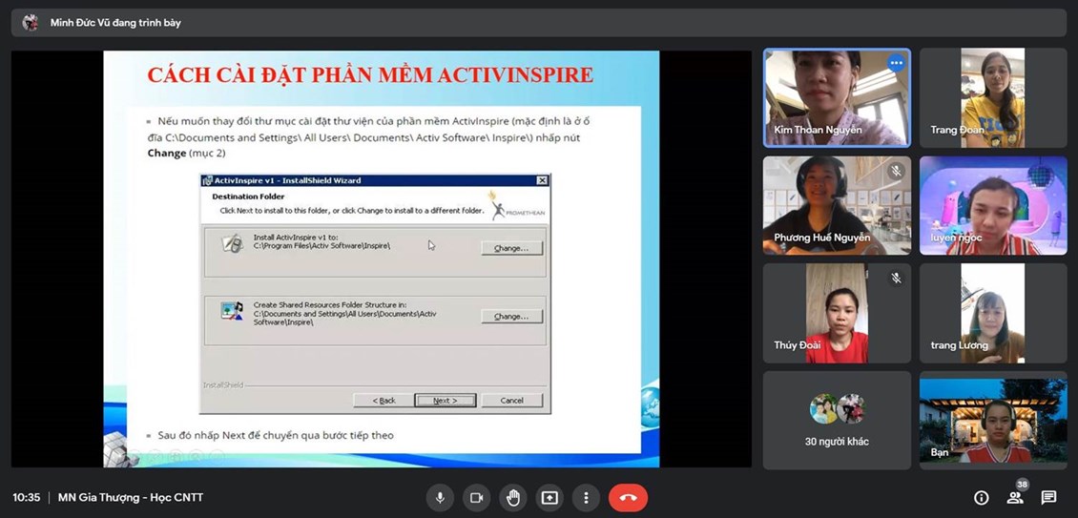
Task: Turn off the camera
Action: [476, 497]
